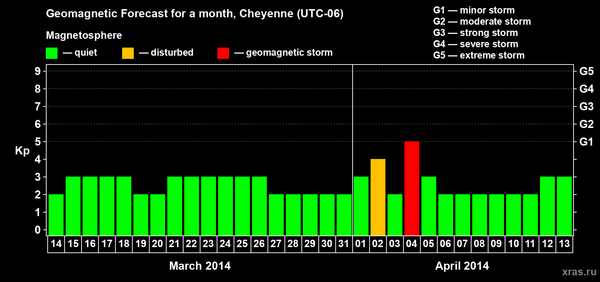Click the Kp axis value 0
The height and width of the screenshot is (282, 600).
point(38,230)
